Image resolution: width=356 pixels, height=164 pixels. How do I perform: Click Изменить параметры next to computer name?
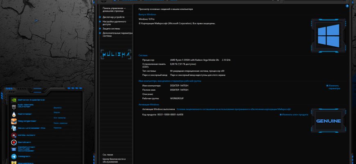[x=334, y=87]
